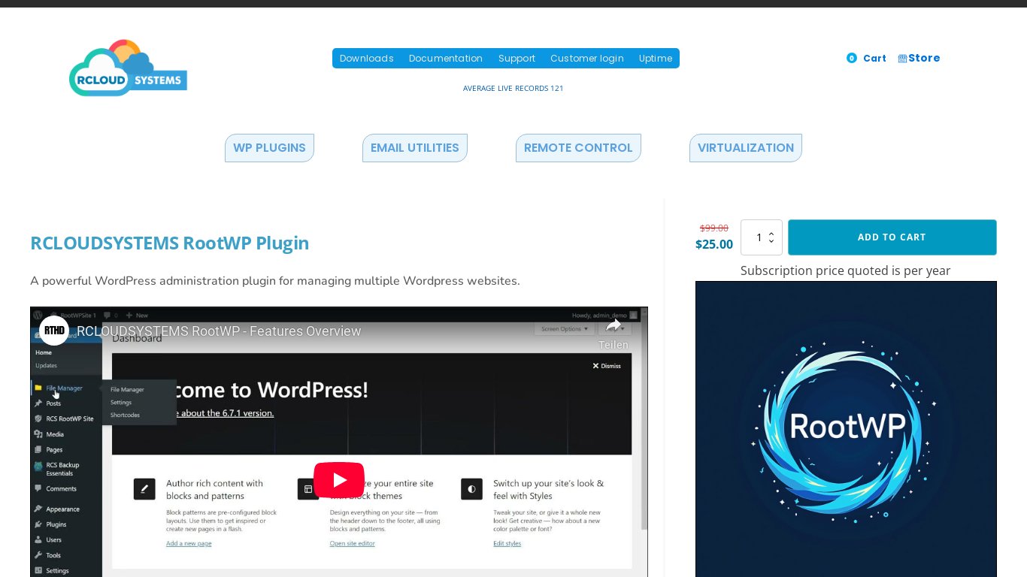
Task: Click the 'A powerful WordPress administration plugin' description
Action: coord(275,281)
